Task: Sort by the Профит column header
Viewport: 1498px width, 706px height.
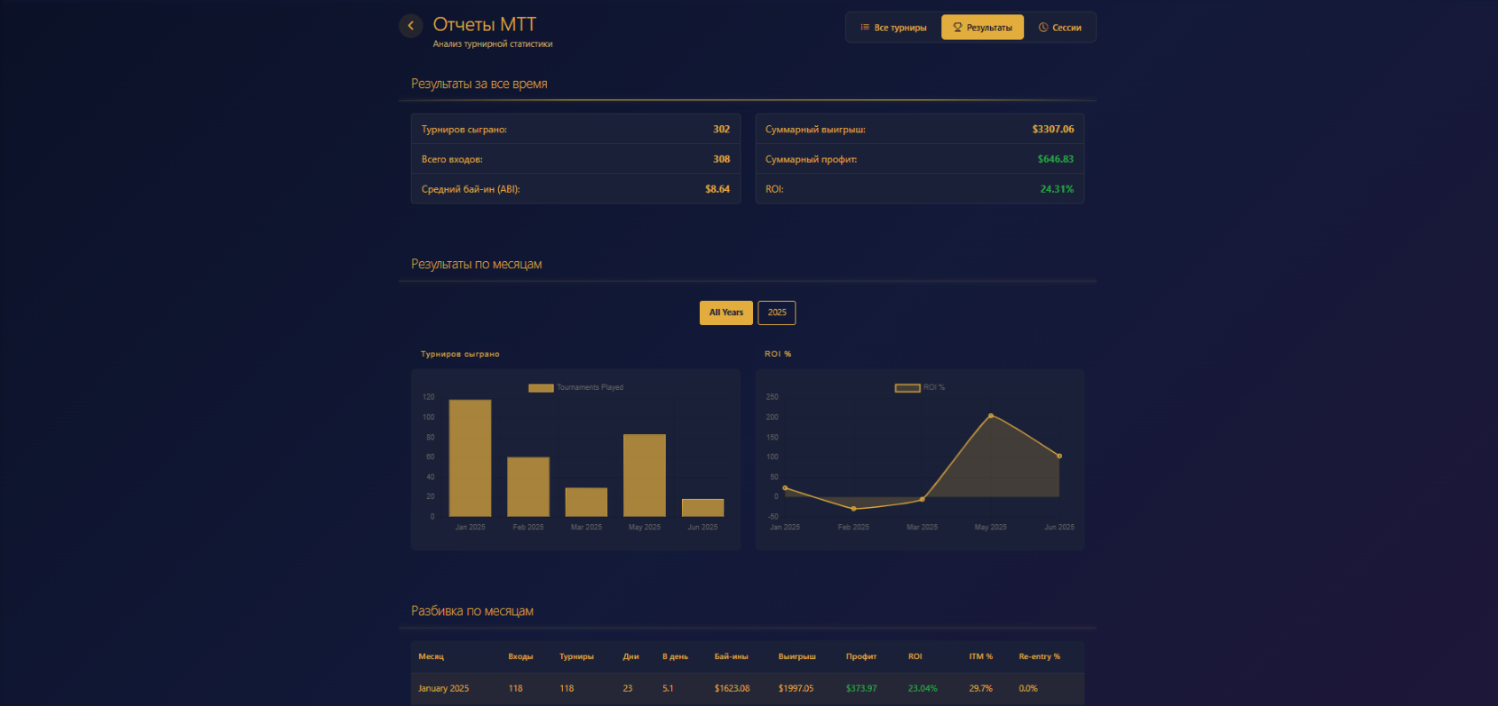Action: (861, 657)
